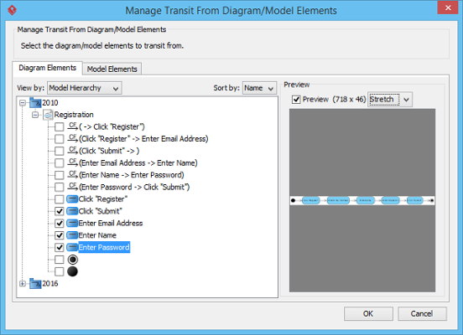463x335 pixels.
Task: Toggle the Preview checkbox
Action: coord(296,100)
